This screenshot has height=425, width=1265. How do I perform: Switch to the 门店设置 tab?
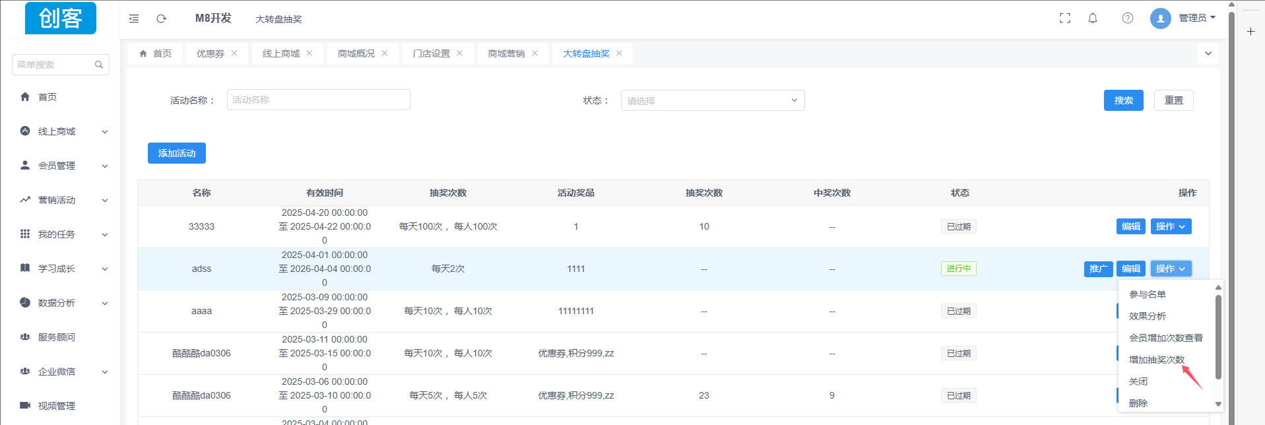432,53
